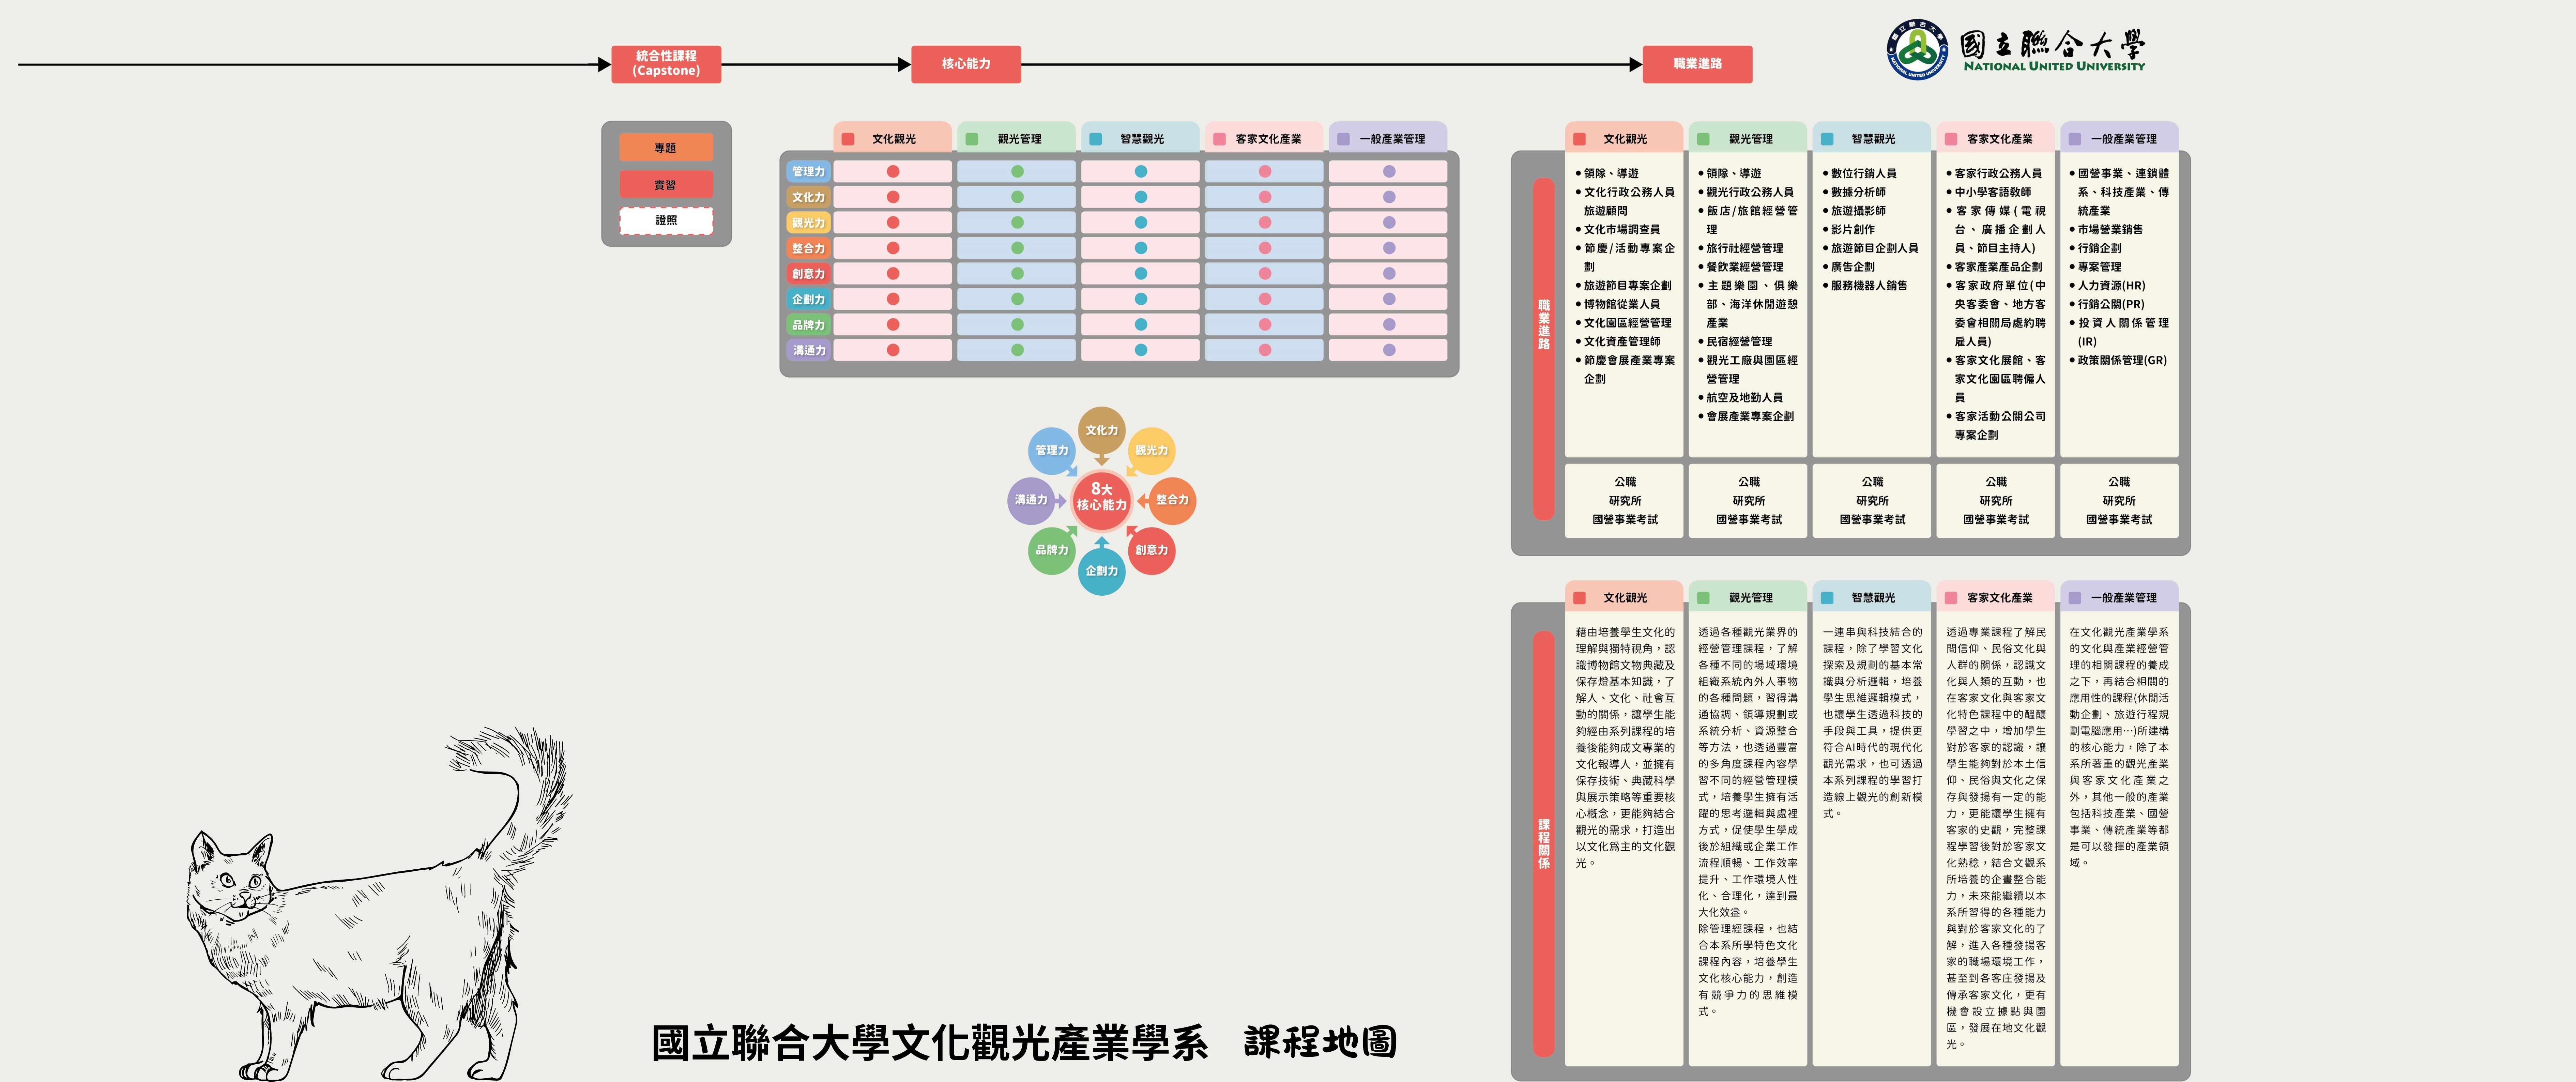Click the green swatch in the career 觀光管理 header
This screenshot has width=2576, height=1082.
click(1703, 139)
